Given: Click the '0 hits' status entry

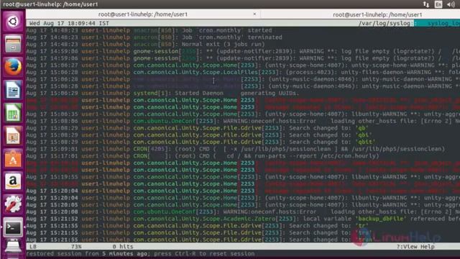Looking at the screenshot, I should [x=123, y=247].
